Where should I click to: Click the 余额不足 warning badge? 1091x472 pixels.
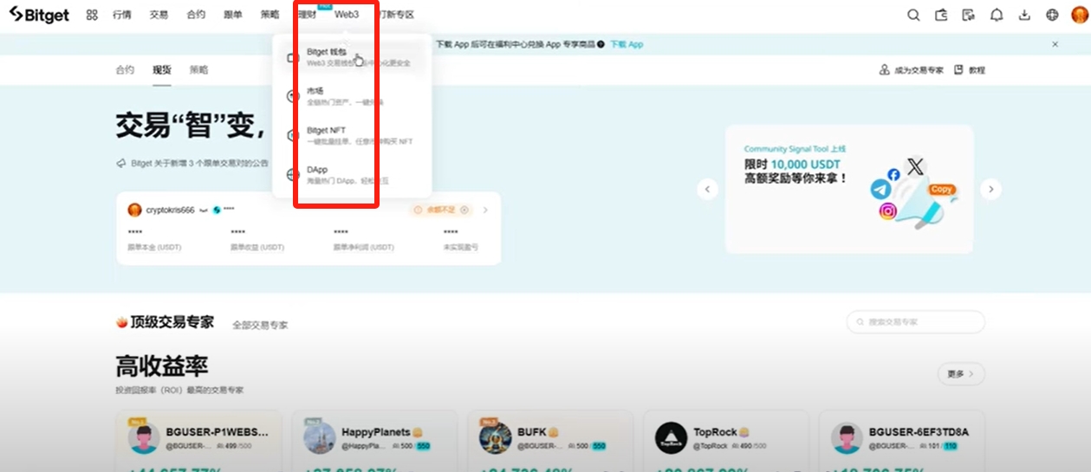point(442,210)
